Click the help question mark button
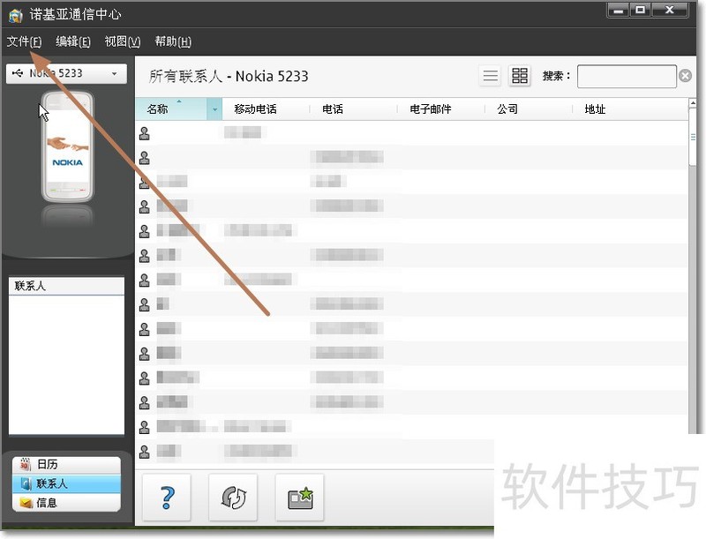The image size is (706, 539). (167, 498)
